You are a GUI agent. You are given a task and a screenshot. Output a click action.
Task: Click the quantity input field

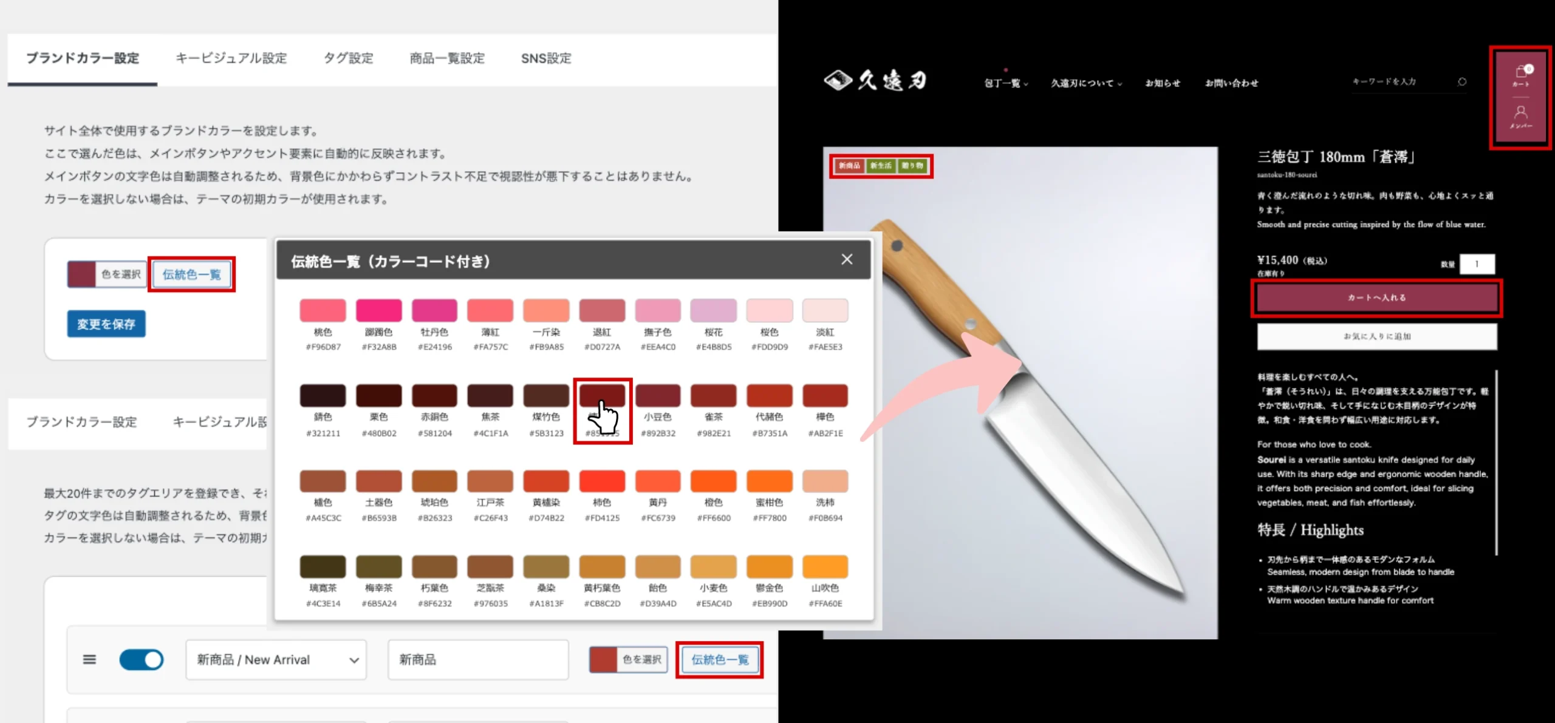click(x=1478, y=263)
